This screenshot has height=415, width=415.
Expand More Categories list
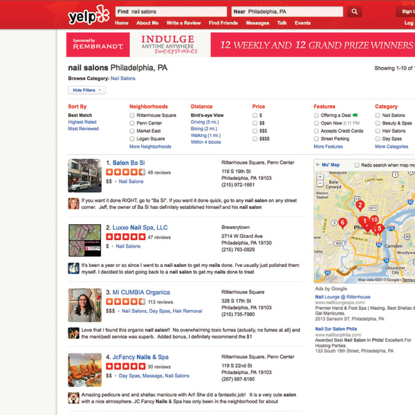click(391, 147)
